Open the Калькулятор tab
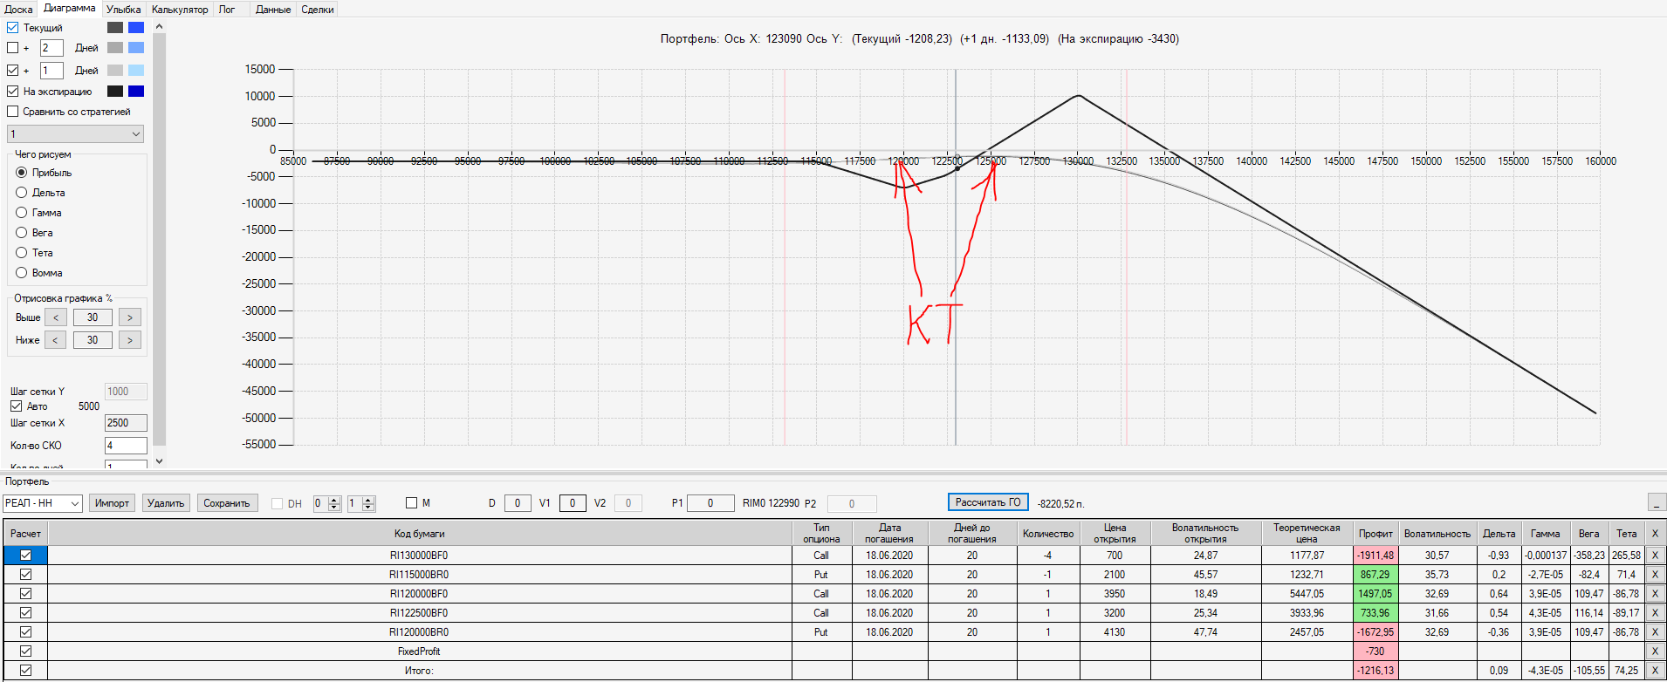 point(180,10)
